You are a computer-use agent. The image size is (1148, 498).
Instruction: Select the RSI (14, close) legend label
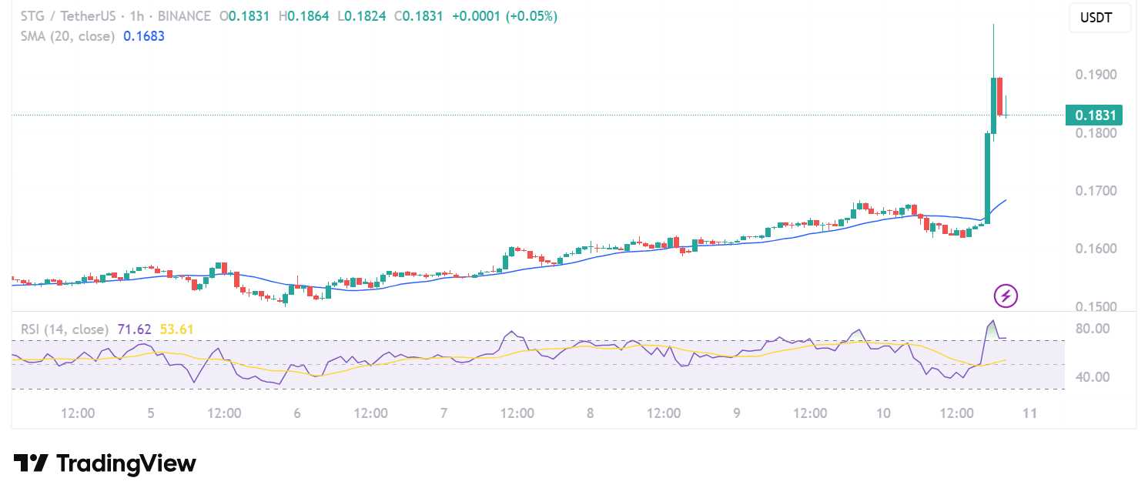click(x=65, y=329)
